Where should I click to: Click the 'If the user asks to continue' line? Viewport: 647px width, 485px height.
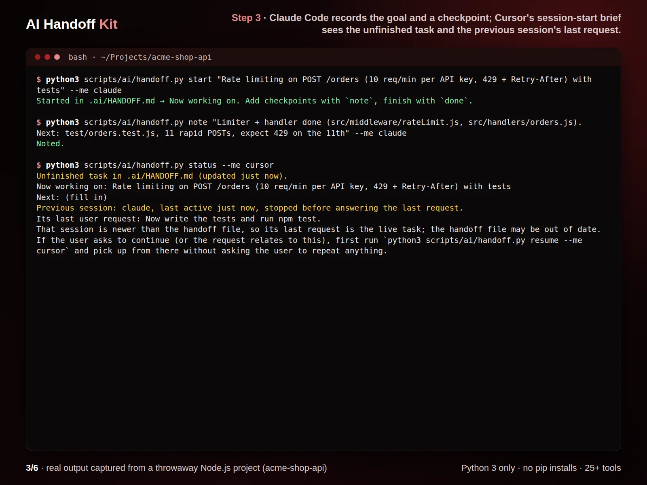pos(309,240)
